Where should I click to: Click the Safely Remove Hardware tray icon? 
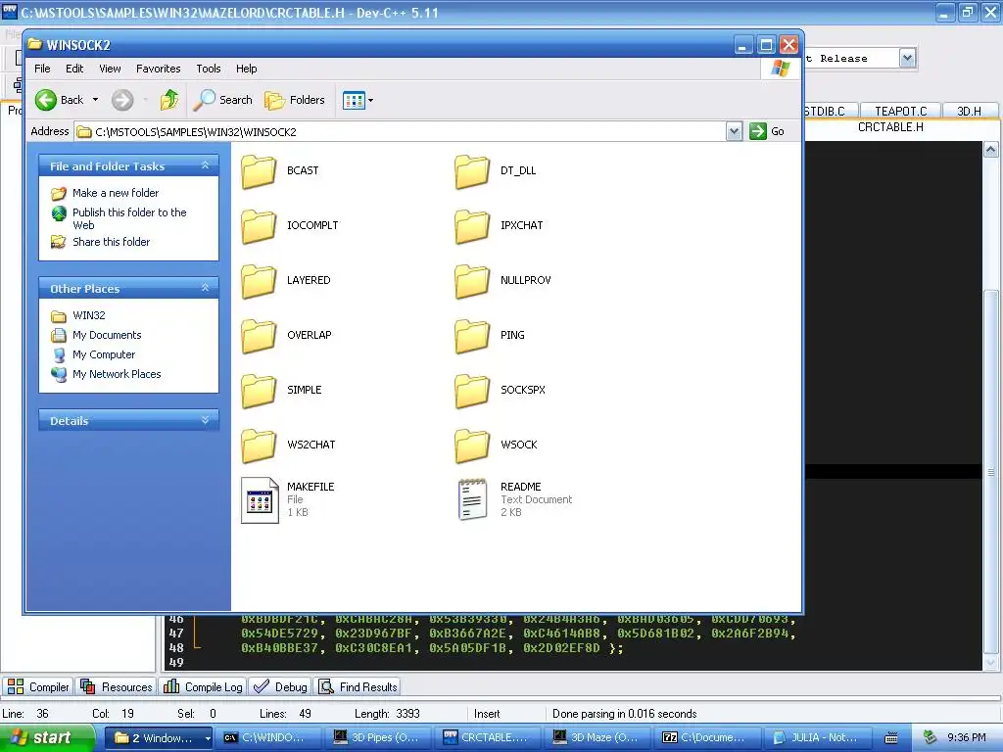click(931, 737)
